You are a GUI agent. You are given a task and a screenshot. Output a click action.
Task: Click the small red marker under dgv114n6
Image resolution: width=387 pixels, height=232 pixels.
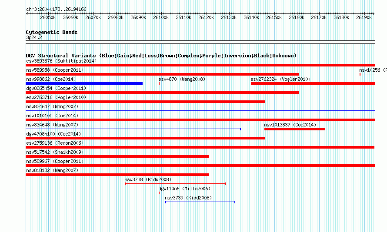tap(159, 193)
